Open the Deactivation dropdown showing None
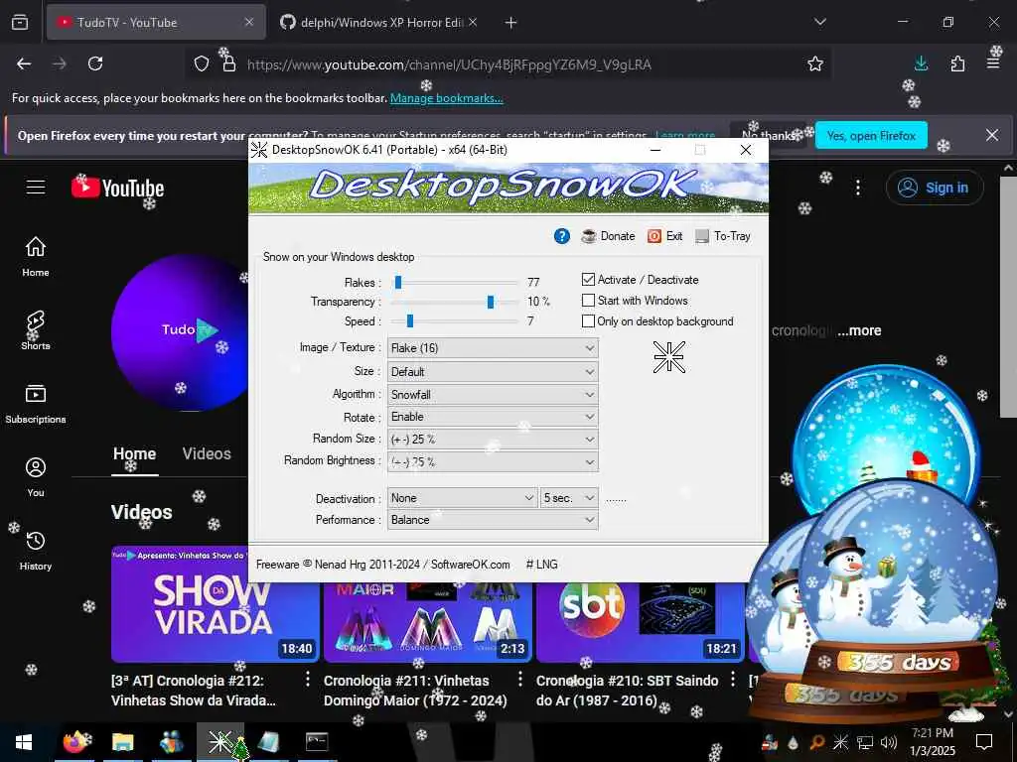 coord(463,498)
